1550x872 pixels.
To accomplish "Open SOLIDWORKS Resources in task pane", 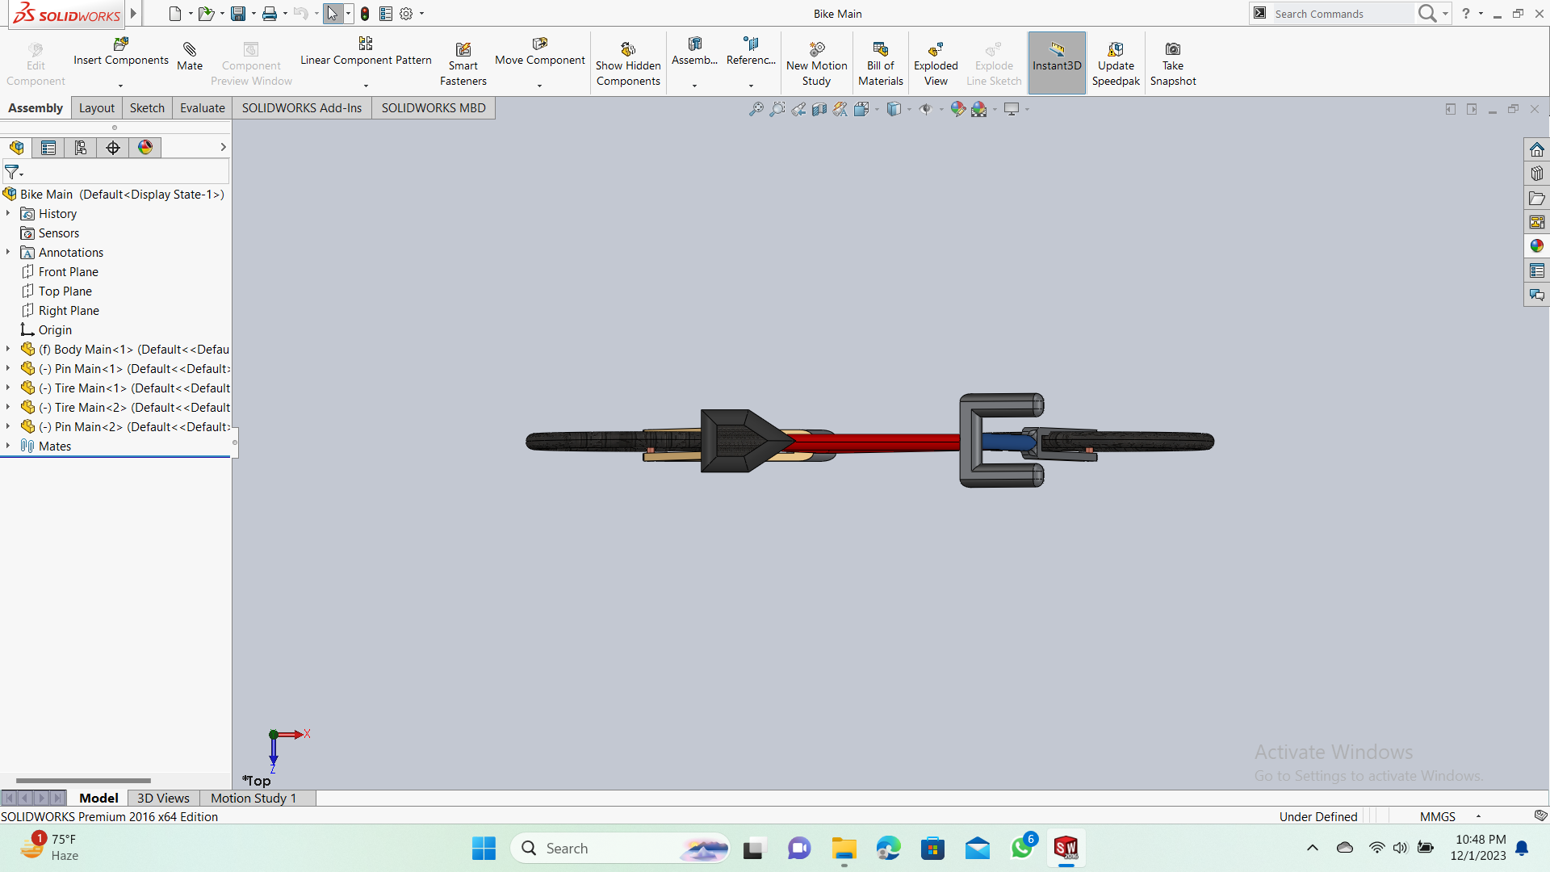I will point(1536,150).
